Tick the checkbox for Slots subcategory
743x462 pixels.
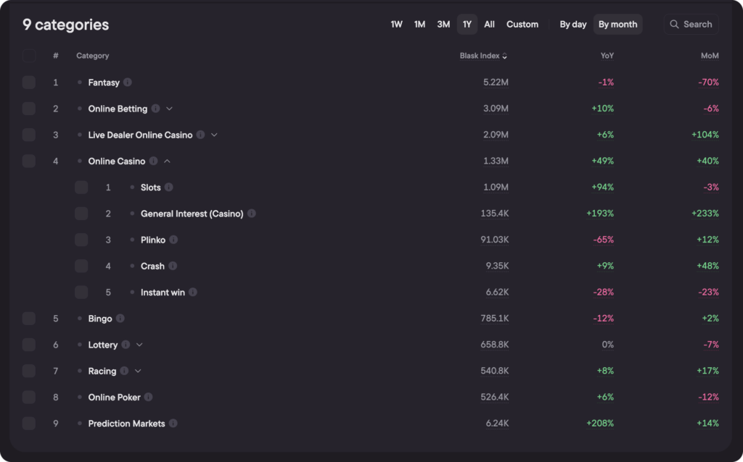(81, 188)
